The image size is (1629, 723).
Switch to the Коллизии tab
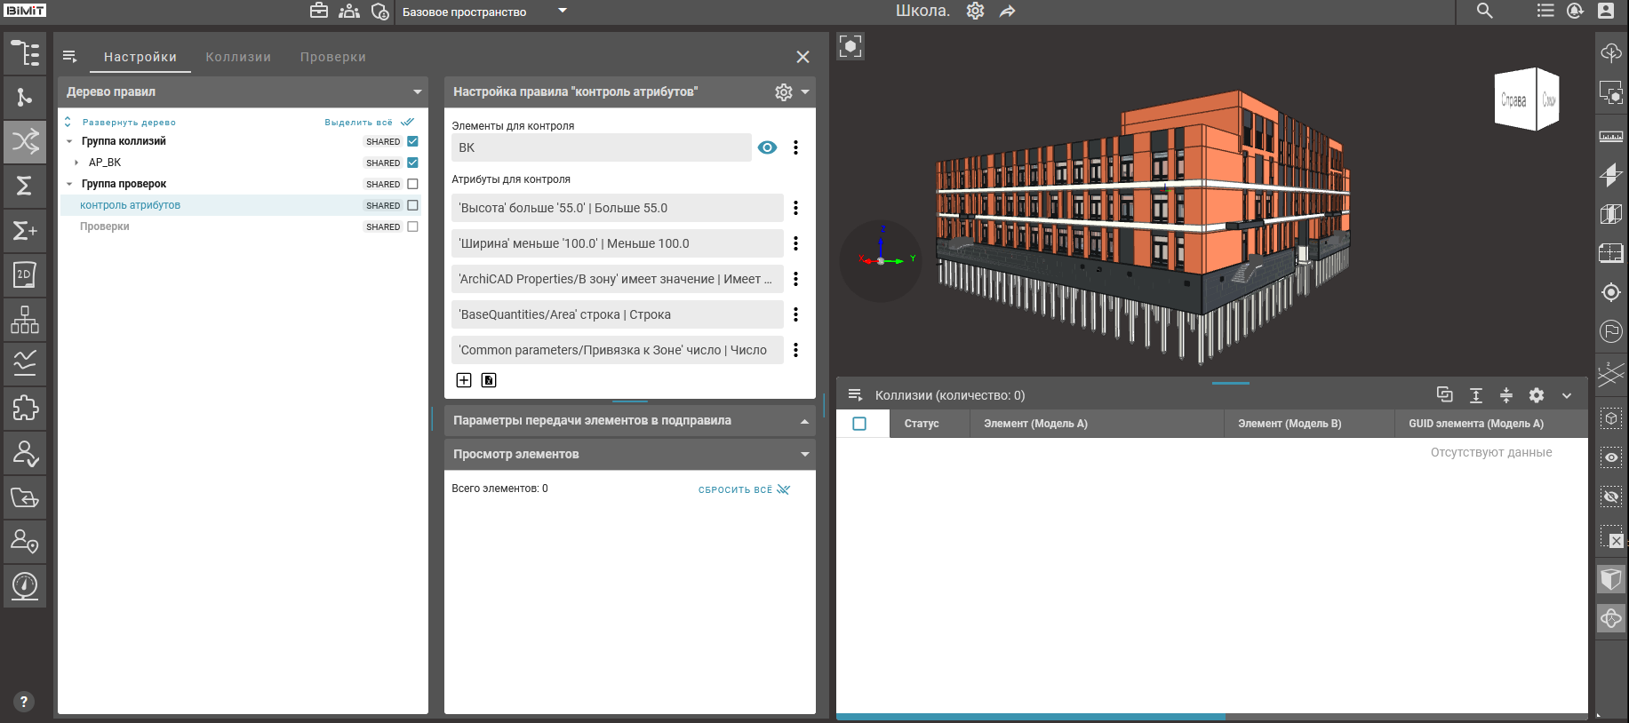tap(238, 57)
